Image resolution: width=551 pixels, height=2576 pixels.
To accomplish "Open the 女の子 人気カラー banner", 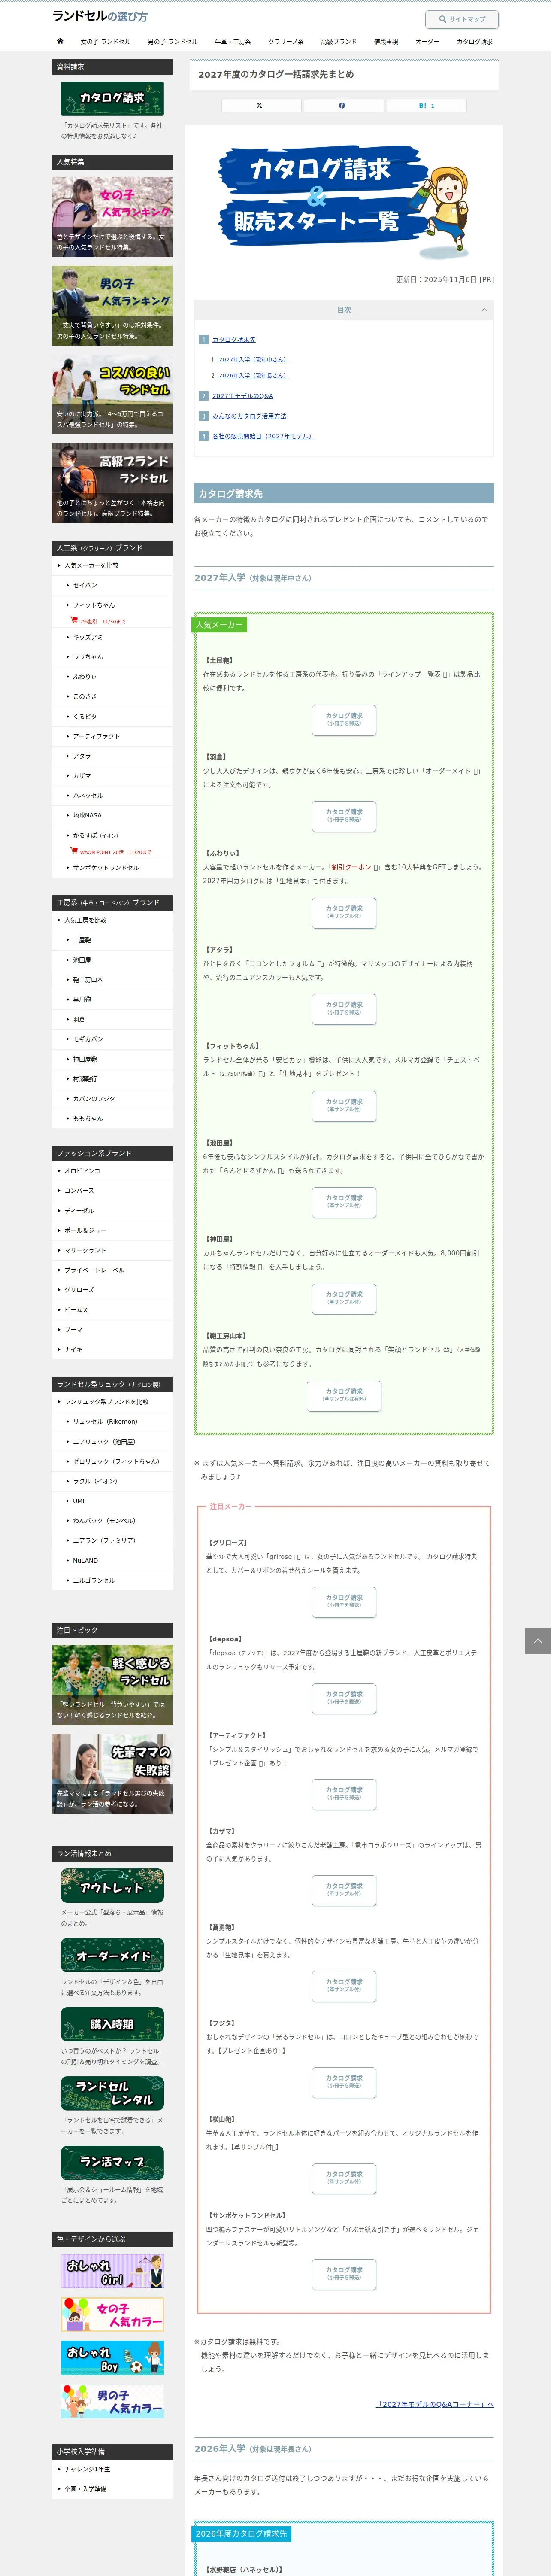I will coord(112,2314).
